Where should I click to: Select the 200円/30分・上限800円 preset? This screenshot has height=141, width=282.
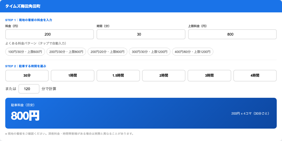(66, 52)
